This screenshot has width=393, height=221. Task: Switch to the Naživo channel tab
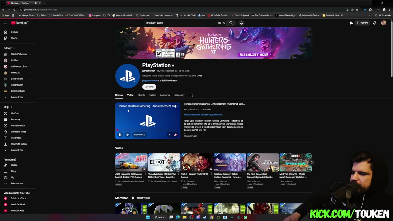click(153, 95)
